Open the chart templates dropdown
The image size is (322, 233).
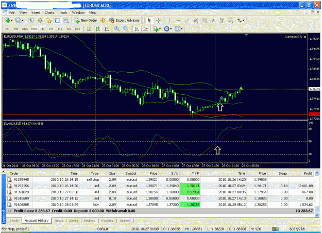(178, 29)
